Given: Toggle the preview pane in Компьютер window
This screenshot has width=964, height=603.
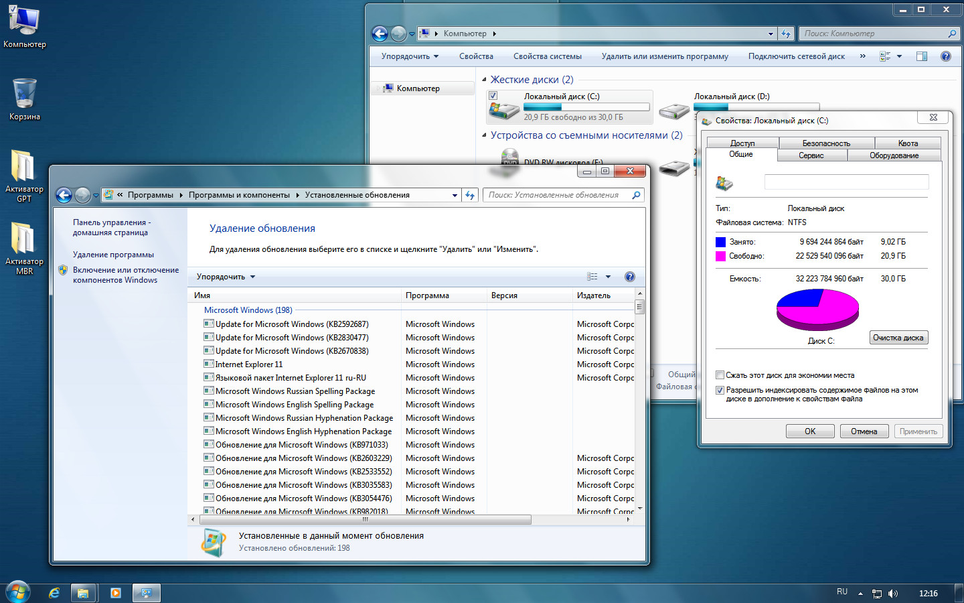Looking at the screenshot, I should pyautogui.click(x=922, y=56).
